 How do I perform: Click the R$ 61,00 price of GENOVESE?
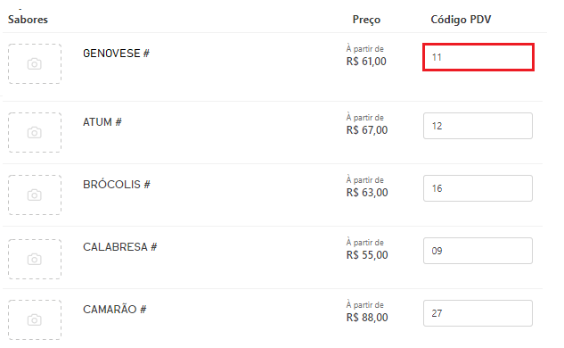tap(366, 62)
